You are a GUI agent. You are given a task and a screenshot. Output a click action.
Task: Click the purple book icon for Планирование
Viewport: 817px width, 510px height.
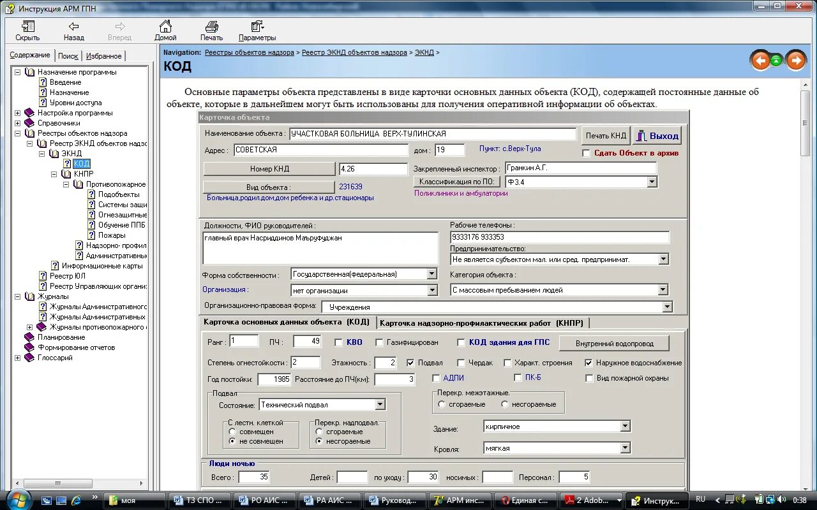tap(29, 337)
